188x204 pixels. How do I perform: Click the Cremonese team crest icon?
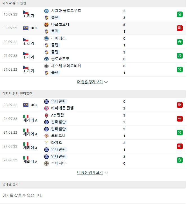(x=46, y=136)
